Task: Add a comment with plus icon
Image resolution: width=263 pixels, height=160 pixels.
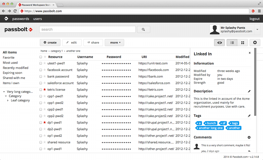Action: [x=249, y=137]
